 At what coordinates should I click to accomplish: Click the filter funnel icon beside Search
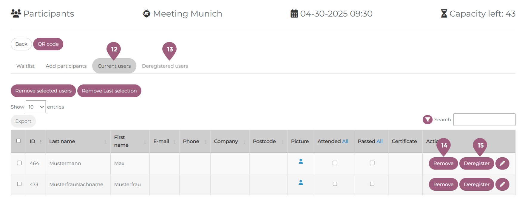pos(427,120)
